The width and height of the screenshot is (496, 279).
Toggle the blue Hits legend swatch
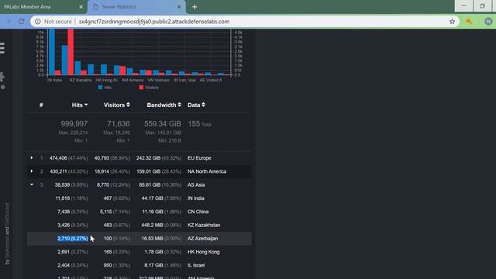click(x=100, y=88)
